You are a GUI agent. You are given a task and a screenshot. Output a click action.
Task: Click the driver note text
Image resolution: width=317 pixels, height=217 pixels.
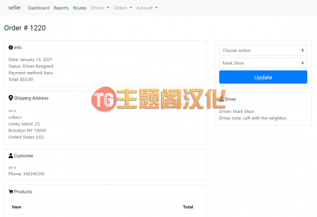(253, 118)
